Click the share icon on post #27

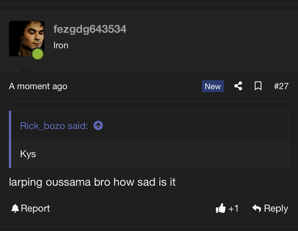click(x=238, y=86)
